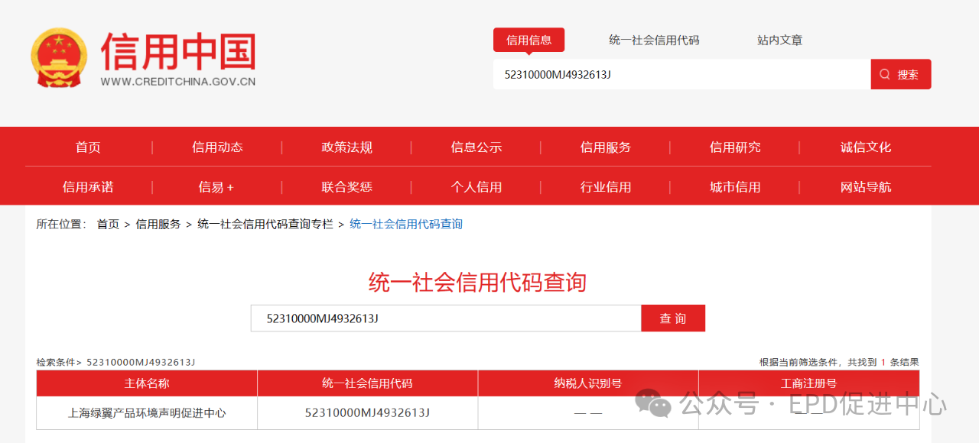
Task: Click the credit code query input field
Action: pos(446,319)
